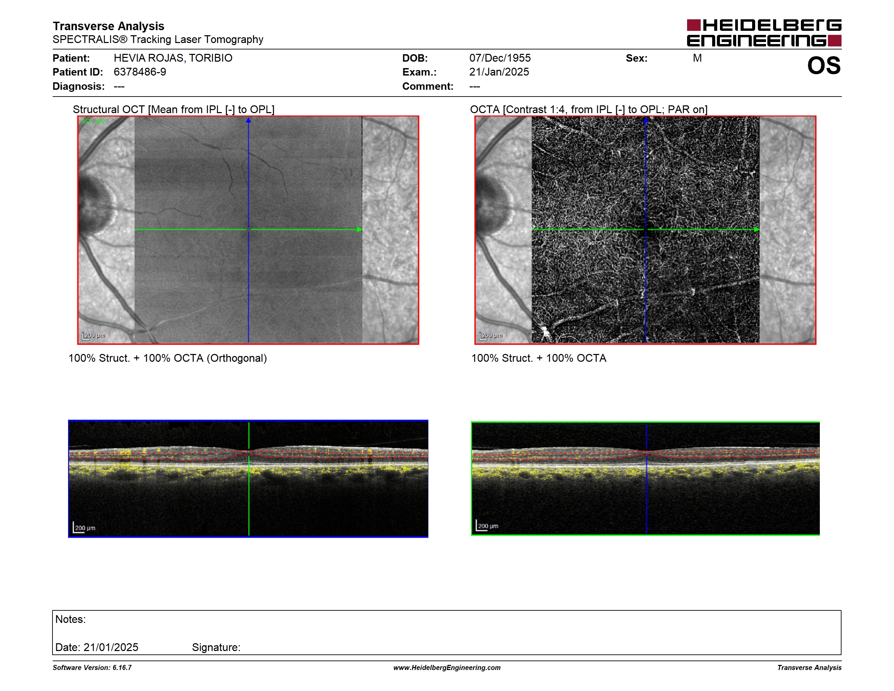
Task: Click the DOB value 07/Dec/1955
Action: click(499, 58)
